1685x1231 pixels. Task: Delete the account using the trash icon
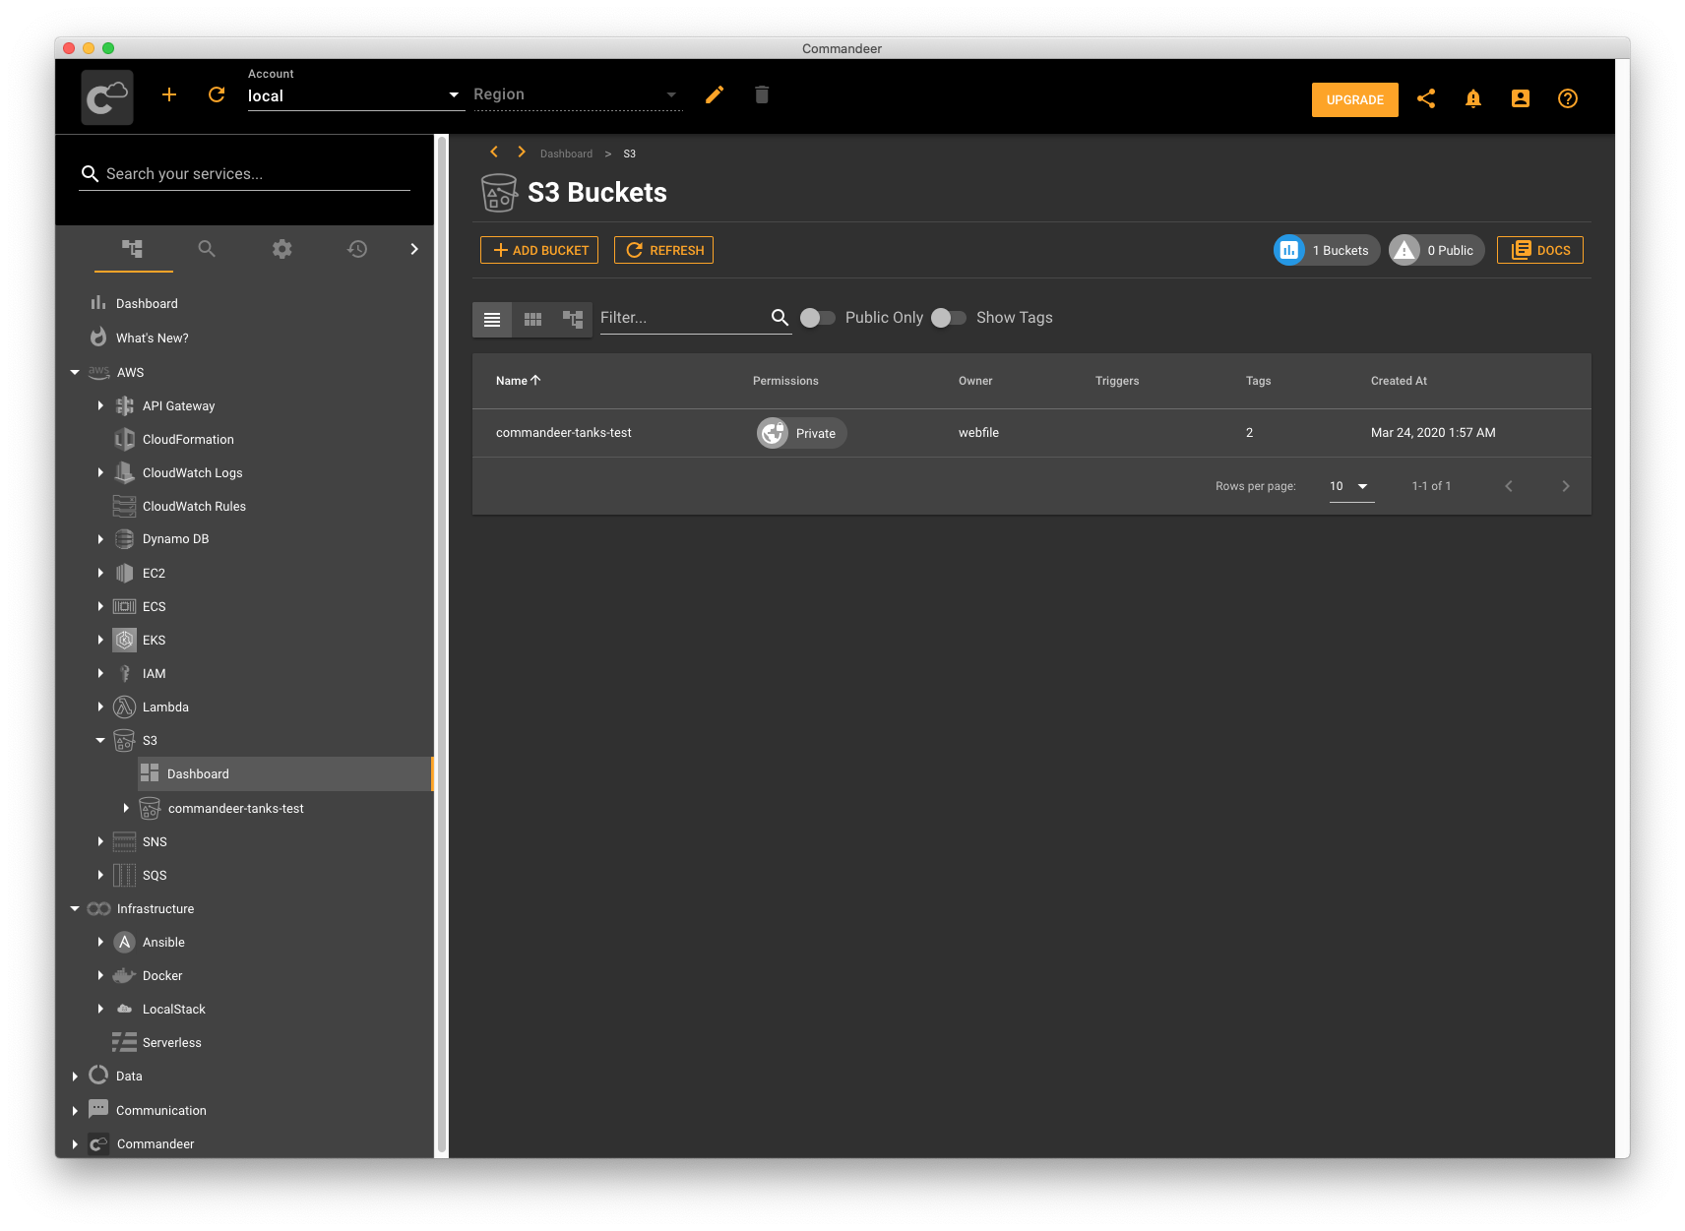762,94
